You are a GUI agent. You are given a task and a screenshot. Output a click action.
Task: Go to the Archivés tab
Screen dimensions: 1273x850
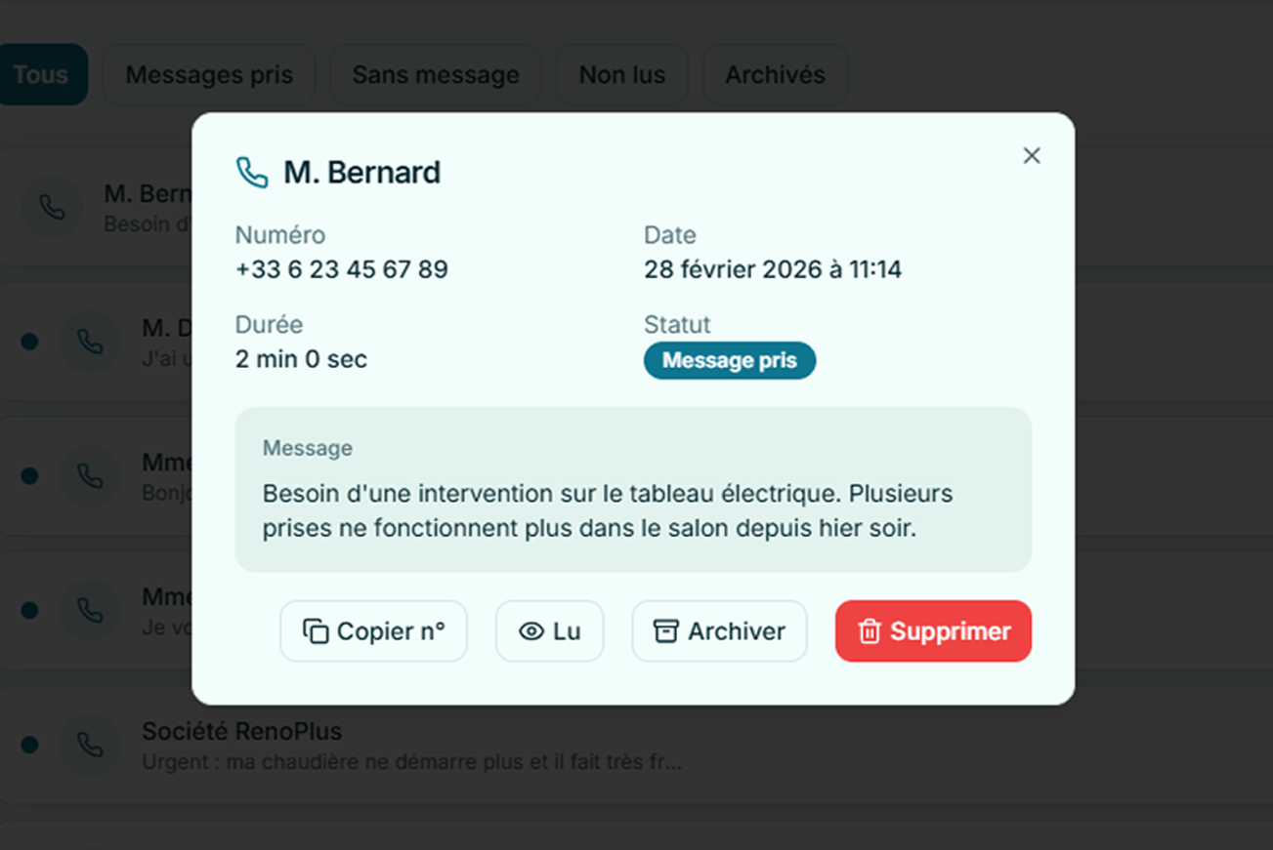(775, 74)
